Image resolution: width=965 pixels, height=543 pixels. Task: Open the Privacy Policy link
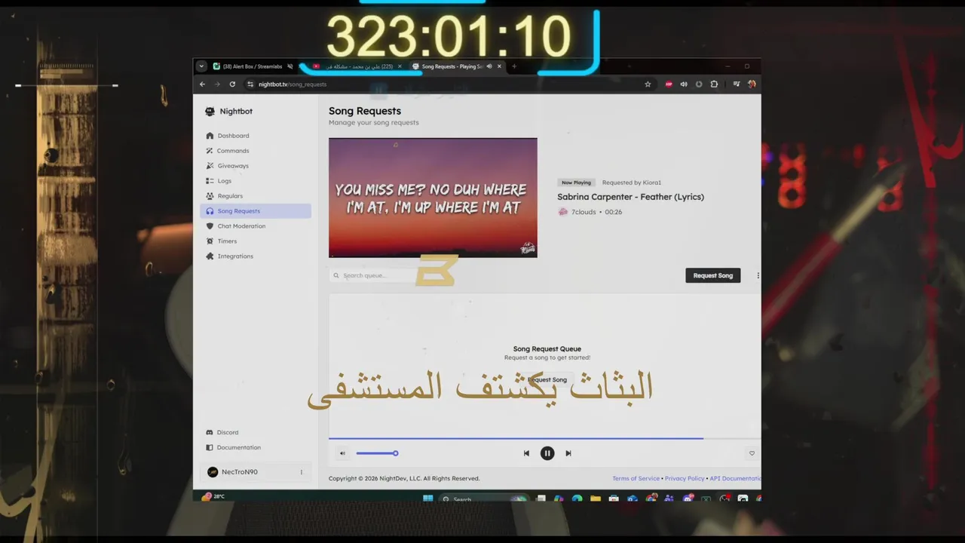685,478
